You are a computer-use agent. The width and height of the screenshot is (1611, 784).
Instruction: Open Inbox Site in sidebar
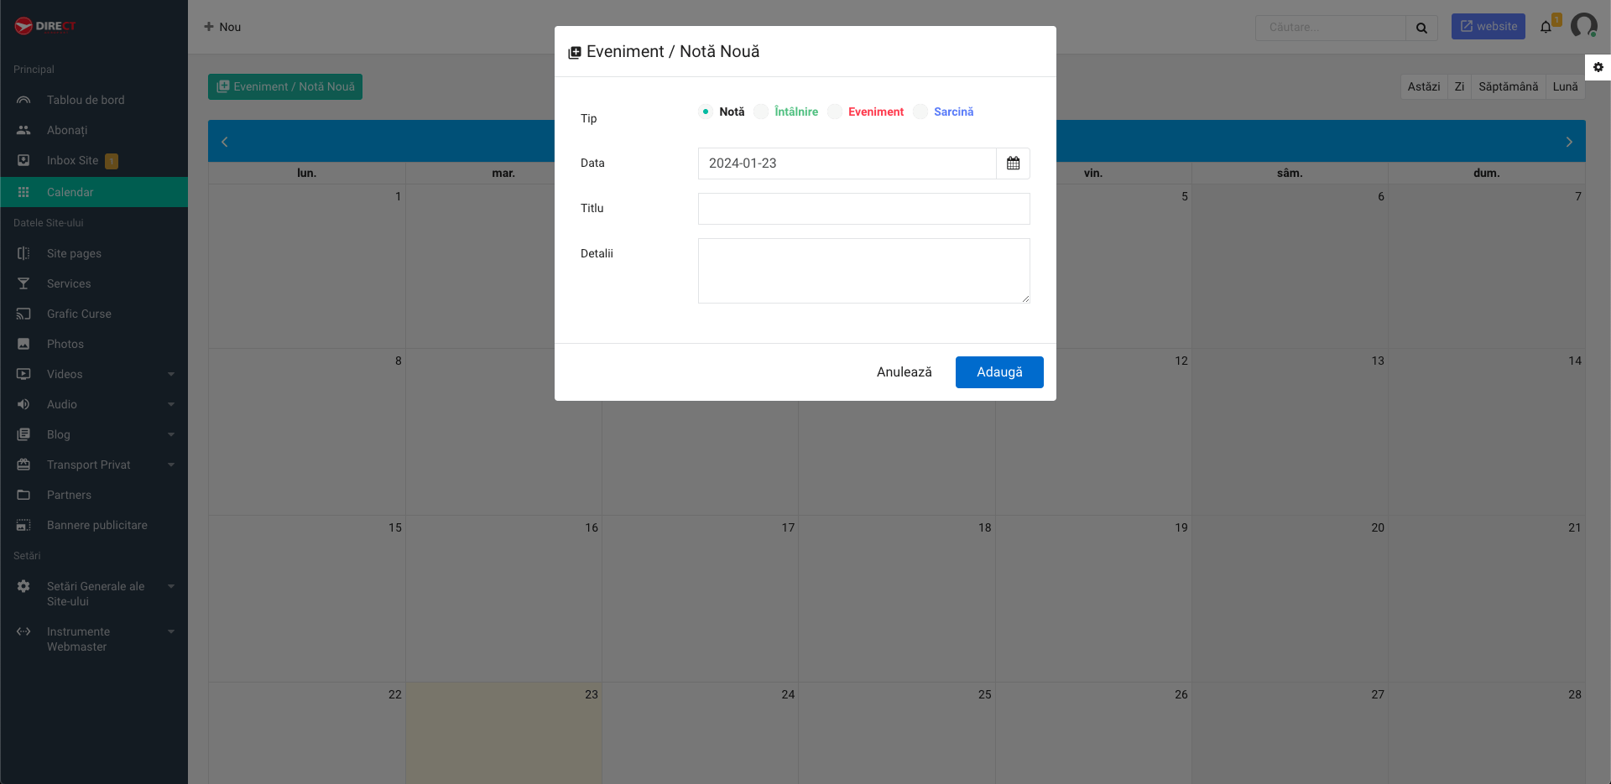tap(94, 160)
